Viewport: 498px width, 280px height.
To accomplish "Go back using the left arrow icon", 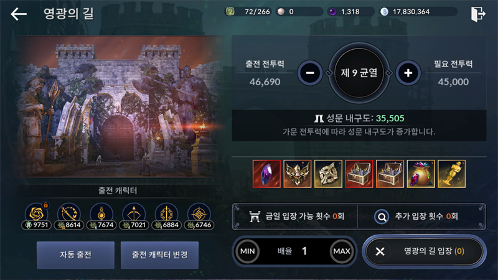I will click(19, 14).
